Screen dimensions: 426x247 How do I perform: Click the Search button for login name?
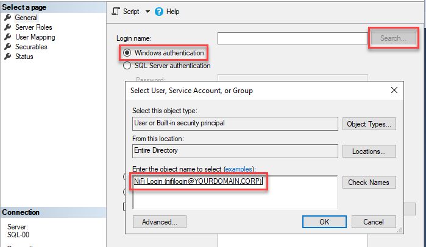(393, 38)
